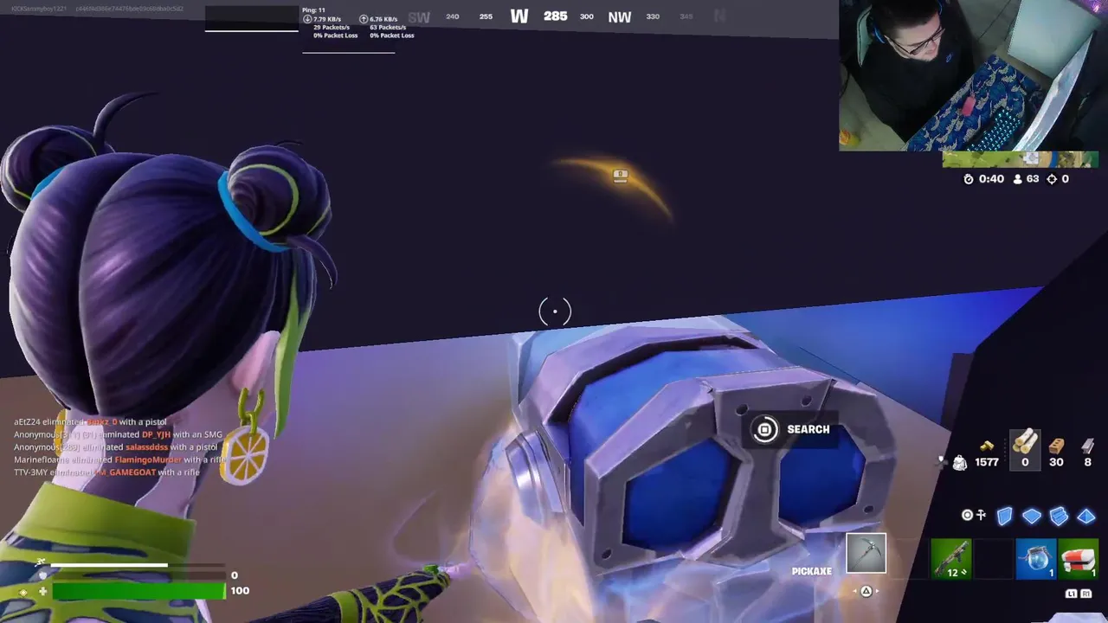Select the brick material icon
This screenshot has height=623, width=1108.
1056,446
